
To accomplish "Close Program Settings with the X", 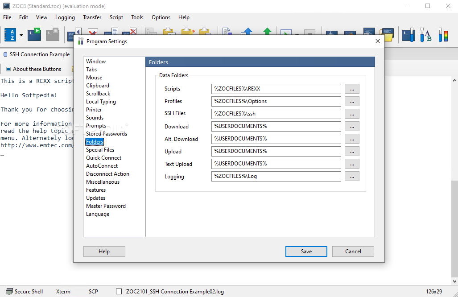I will pos(377,41).
